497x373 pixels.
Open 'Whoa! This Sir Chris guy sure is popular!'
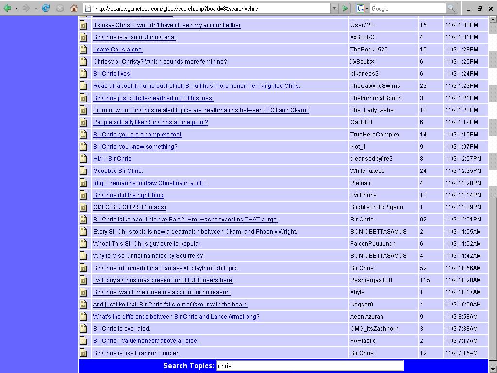[x=147, y=244]
